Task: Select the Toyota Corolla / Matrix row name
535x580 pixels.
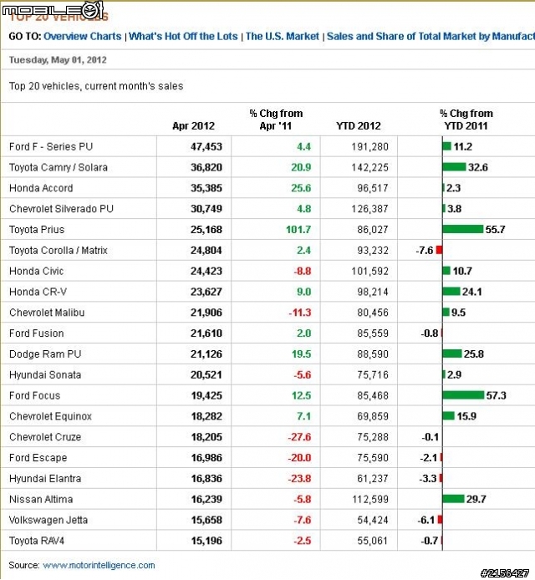Action: pos(59,251)
